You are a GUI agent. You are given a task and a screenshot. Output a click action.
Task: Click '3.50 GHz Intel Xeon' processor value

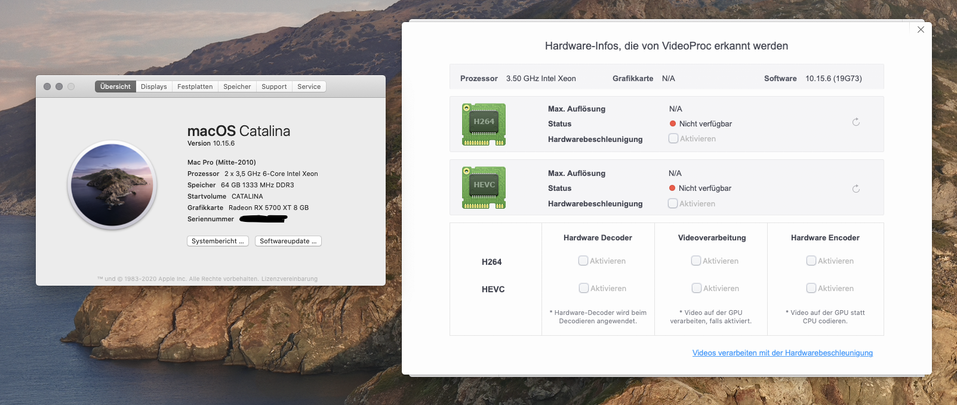(541, 78)
